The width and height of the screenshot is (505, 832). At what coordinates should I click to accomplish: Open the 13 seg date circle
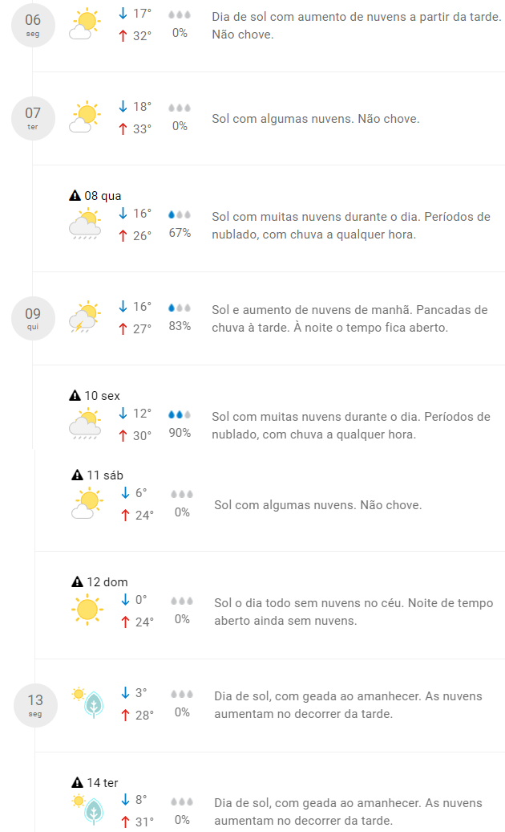pyautogui.click(x=35, y=705)
